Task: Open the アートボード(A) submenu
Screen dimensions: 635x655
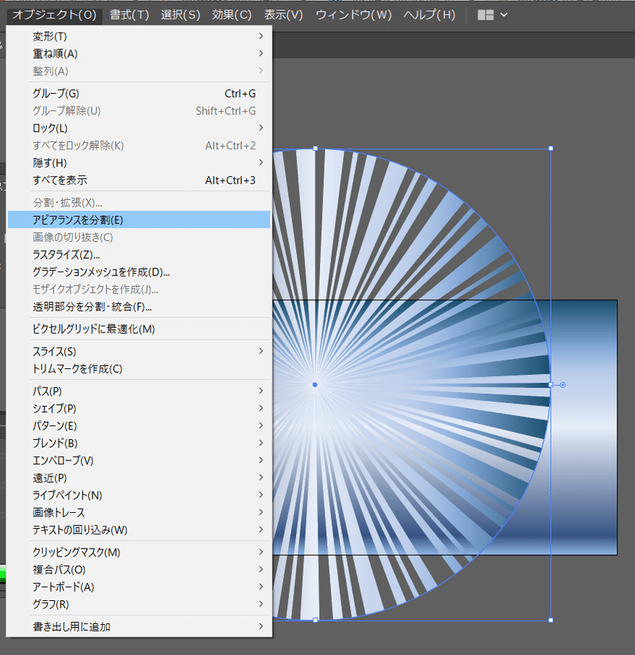Action: click(x=139, y=587)
